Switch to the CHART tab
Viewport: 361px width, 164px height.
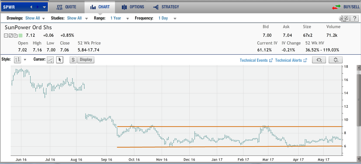coord(100,7)
